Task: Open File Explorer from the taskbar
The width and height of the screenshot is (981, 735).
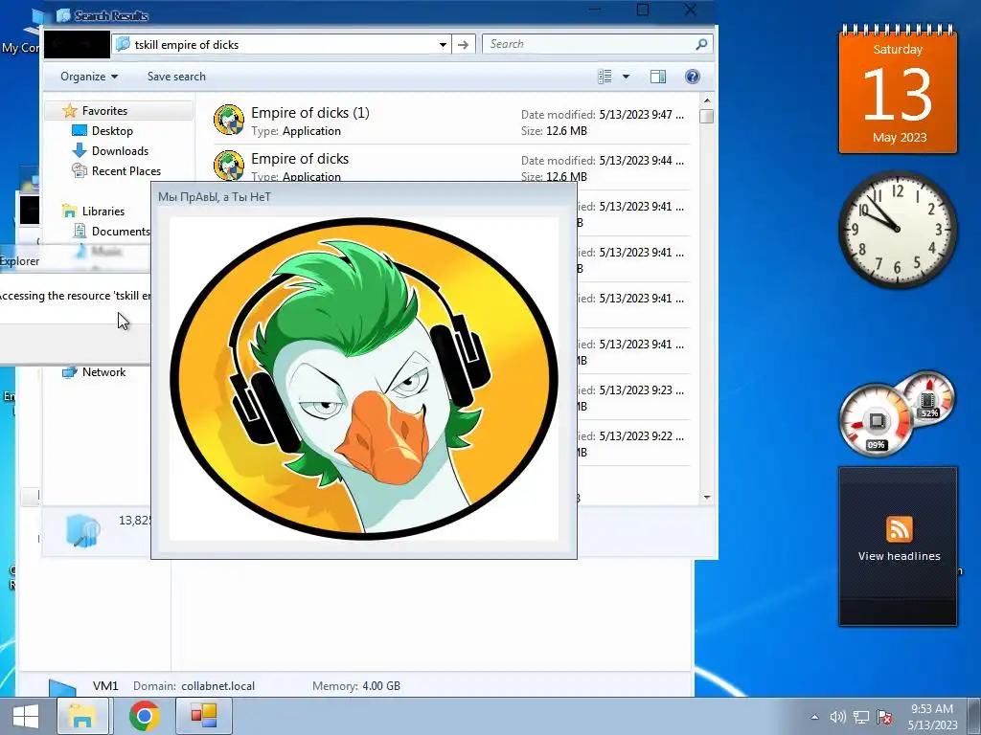Action: [x=82, y=716]
